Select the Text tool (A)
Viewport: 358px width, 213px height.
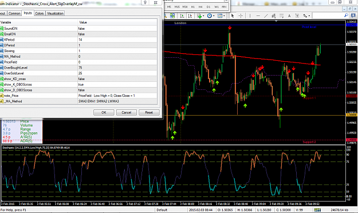pos(289,16)
